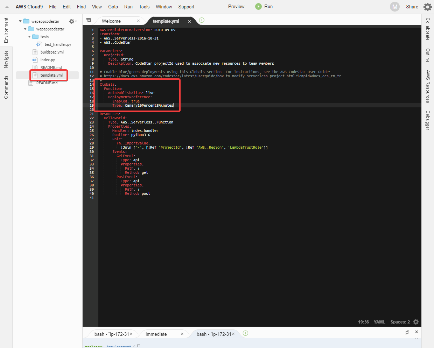Switch to the Welcome tab
Screen dimensions: 434x348
click(x=111, y=21)
